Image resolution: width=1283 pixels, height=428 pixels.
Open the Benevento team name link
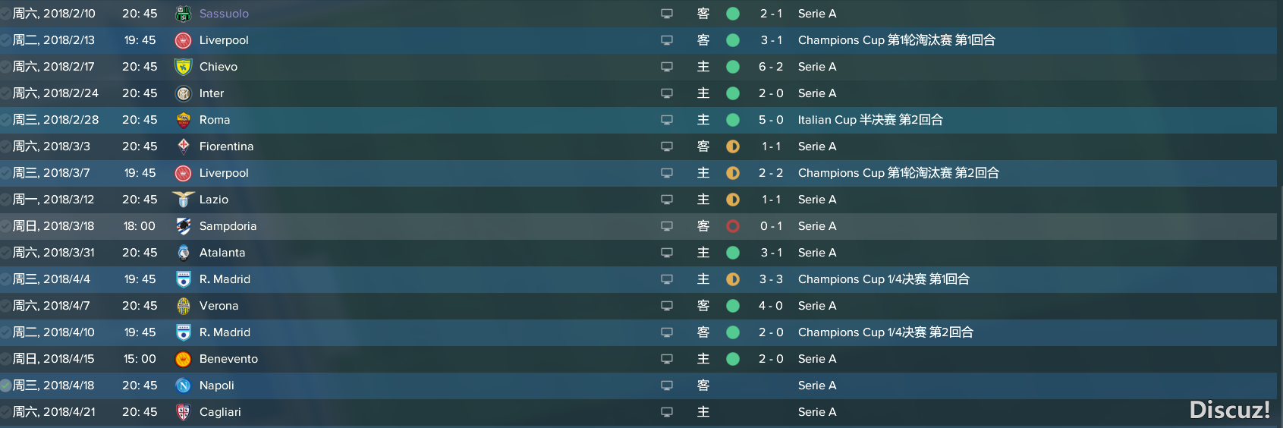pyautogui.click(x=228, y=359)
